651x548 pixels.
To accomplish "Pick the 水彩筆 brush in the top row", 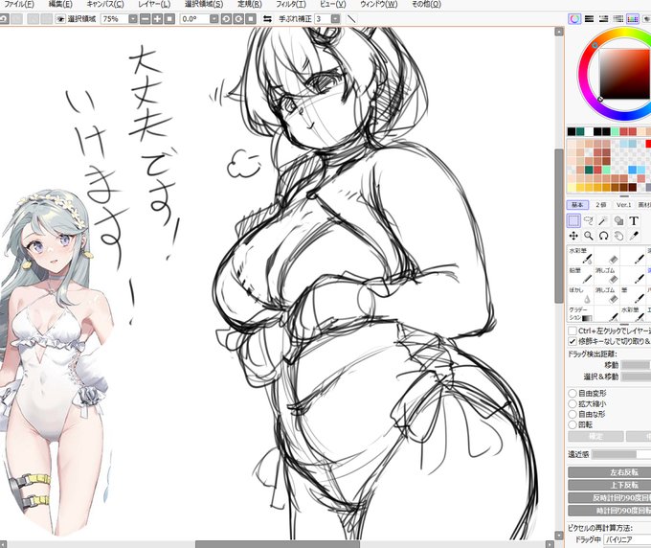I will tap(580, 257).
